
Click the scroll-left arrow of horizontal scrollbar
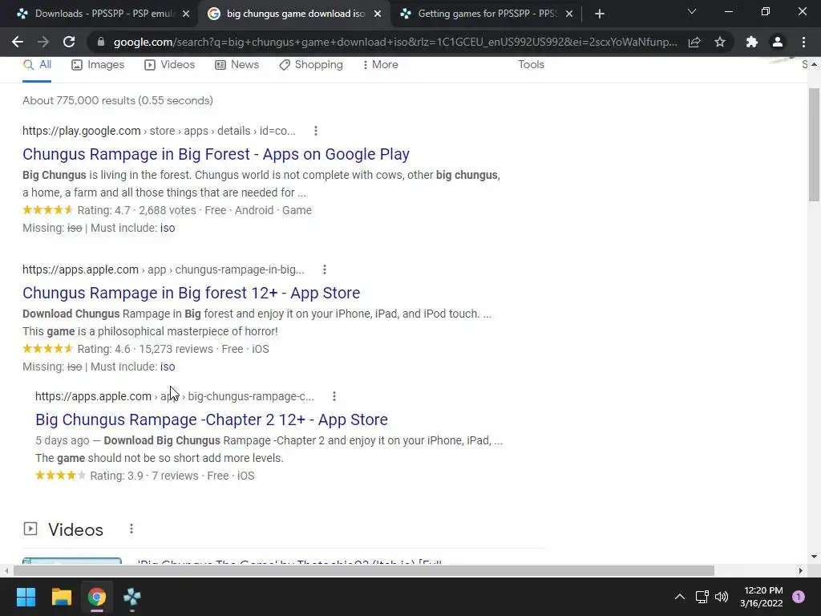(5, 570)
